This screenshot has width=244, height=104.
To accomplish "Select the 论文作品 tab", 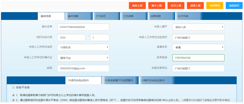I will coord(189,16).
